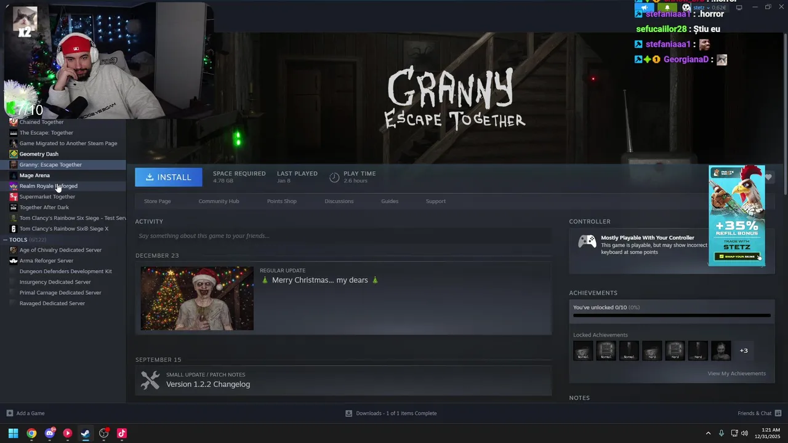Click the granny face locked achievement
This screenshot has height=443, width=788.
point(721,351)
